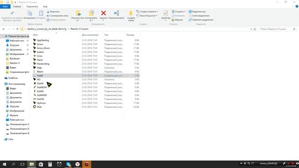Screen dimensions: 299x168
Task: Click Изменить (Edit) in the ribbon
Action: (x=178, y=15)
